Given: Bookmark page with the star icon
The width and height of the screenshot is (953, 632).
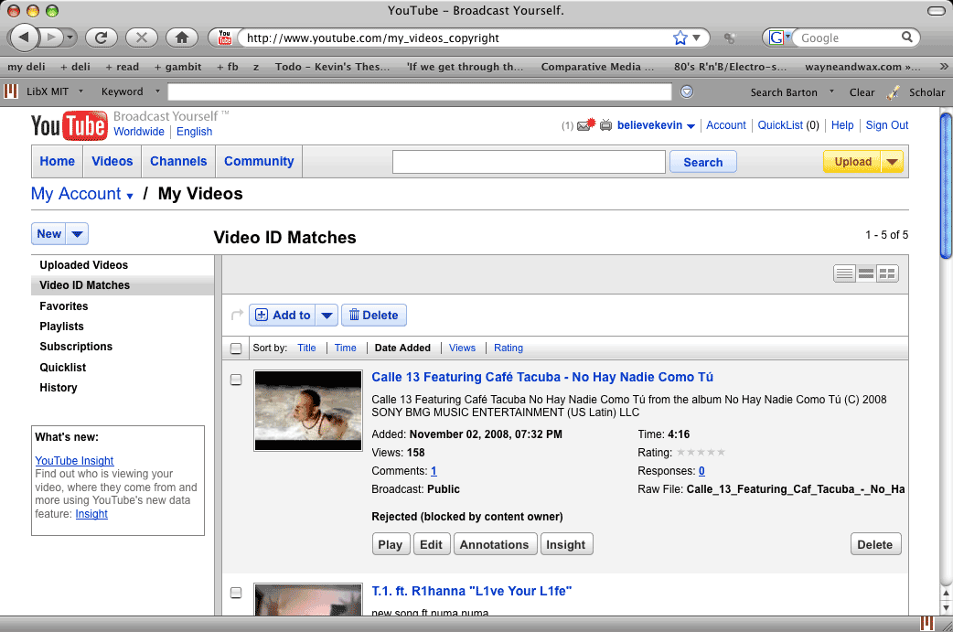Looking at the screenshot, I should [x=680, y=37].
